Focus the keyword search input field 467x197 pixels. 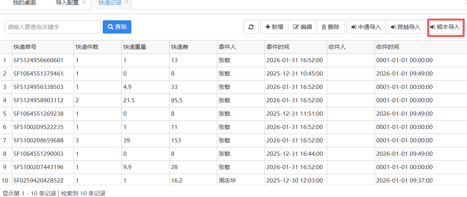pos(53,27)
